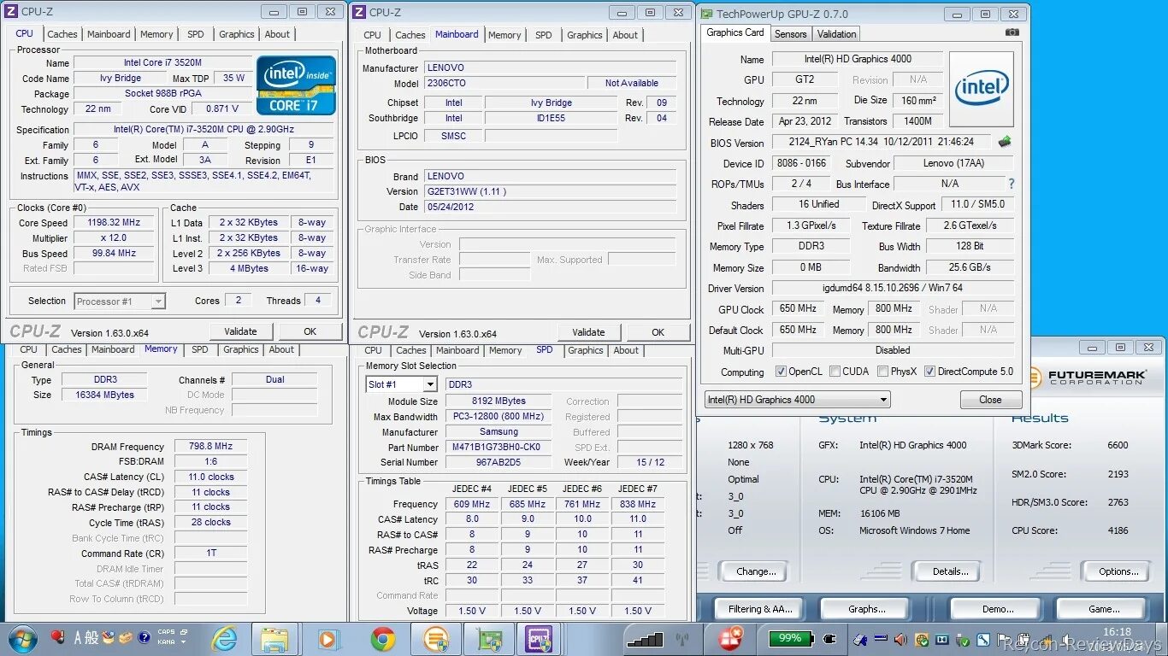Open Windows Explorer folder icon in taskbar
This screenshot has width=1168, height=656.
(x=275, y=639)
